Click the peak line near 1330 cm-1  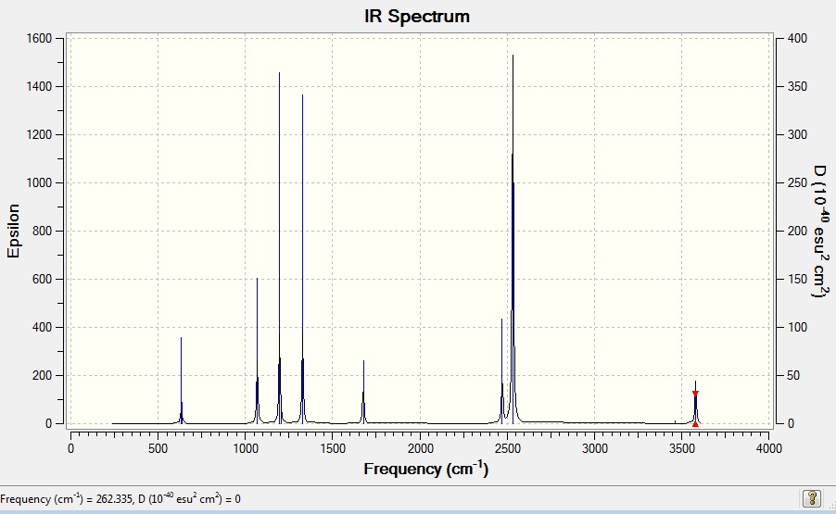[302, 259]
